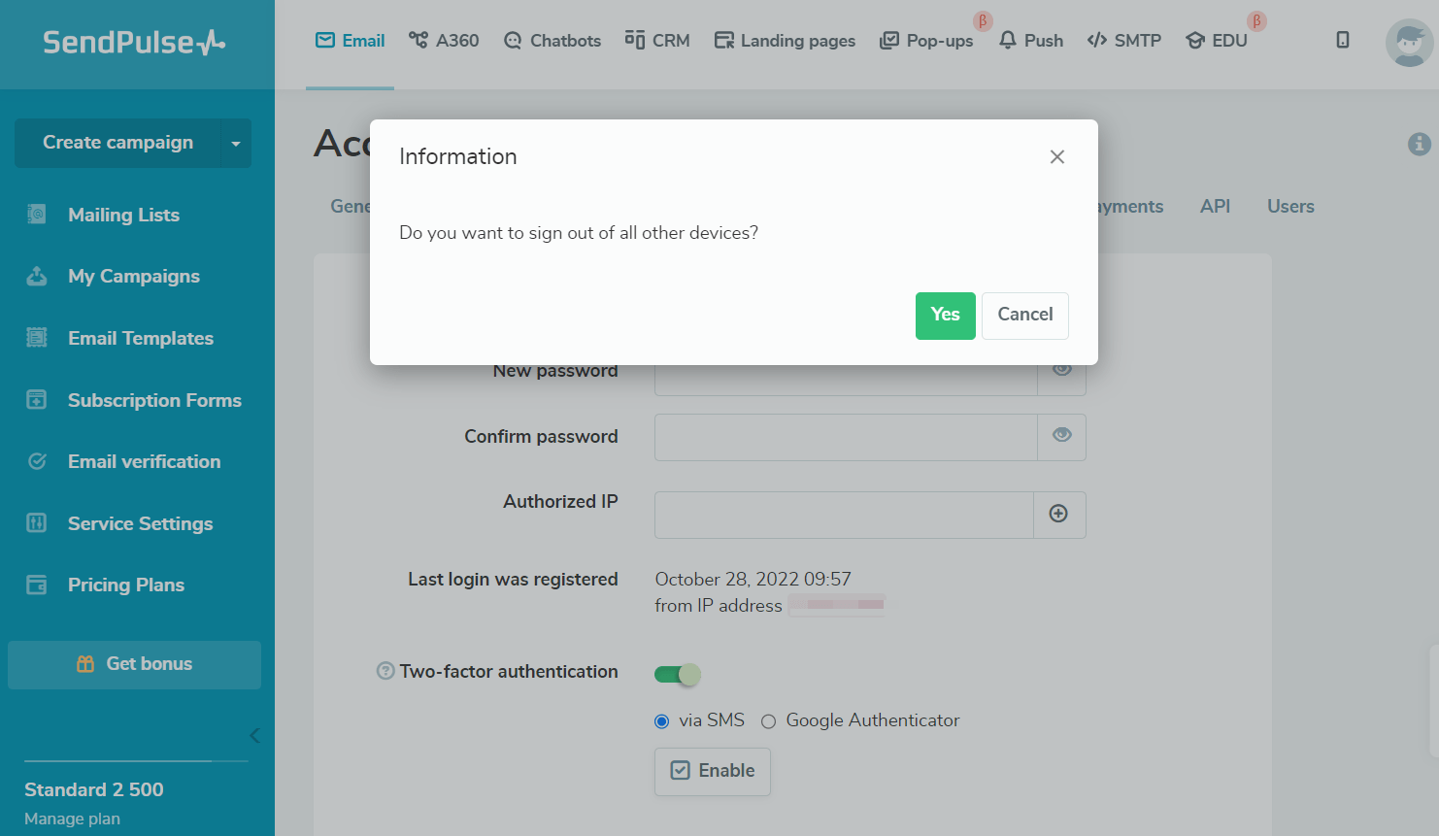The image size is (1439, 836).
Task: Open the user avatar account menu
Action: pyautogui.click(x=1409, y=43)
